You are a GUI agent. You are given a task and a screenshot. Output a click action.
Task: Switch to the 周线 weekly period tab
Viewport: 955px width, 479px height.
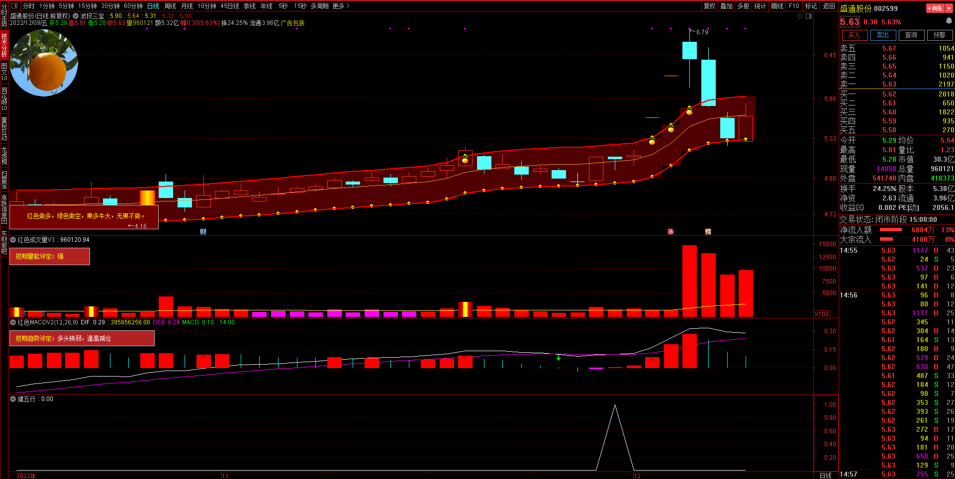point(170,6)
